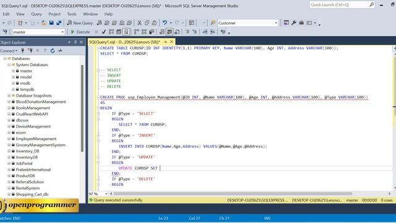Click the activity pulse icon in Object Explorer
The image size is (396, 223).
(60, 51)
